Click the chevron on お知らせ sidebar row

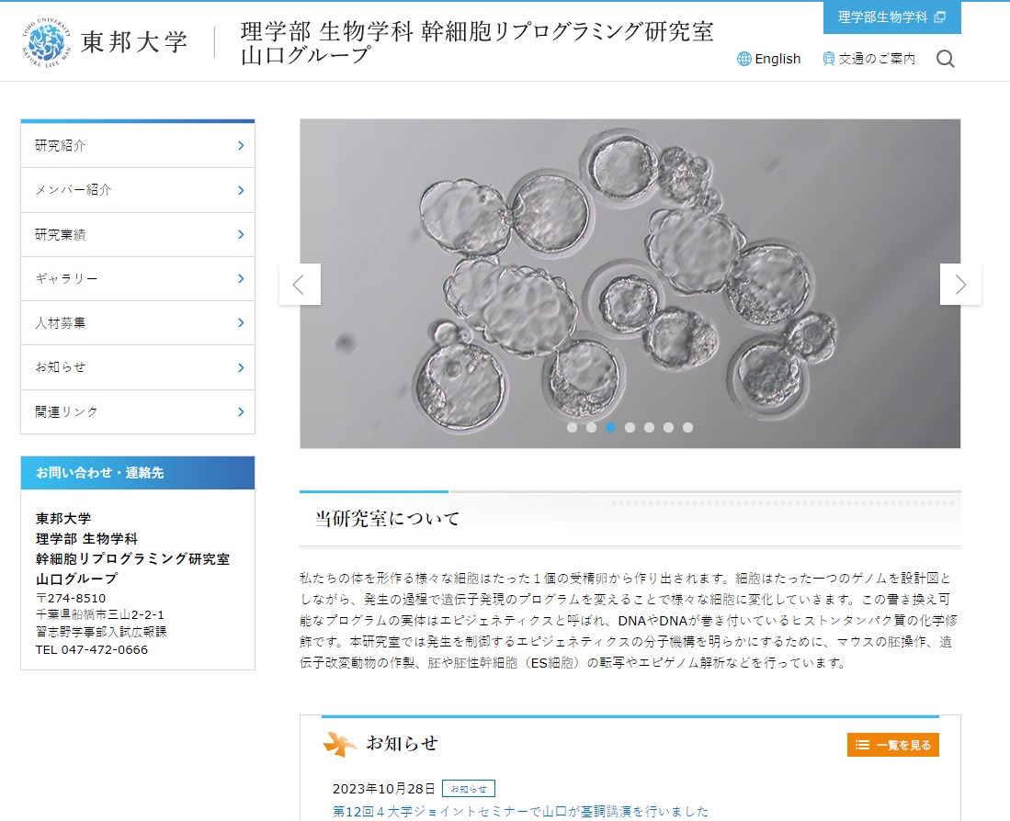(241, 367)
